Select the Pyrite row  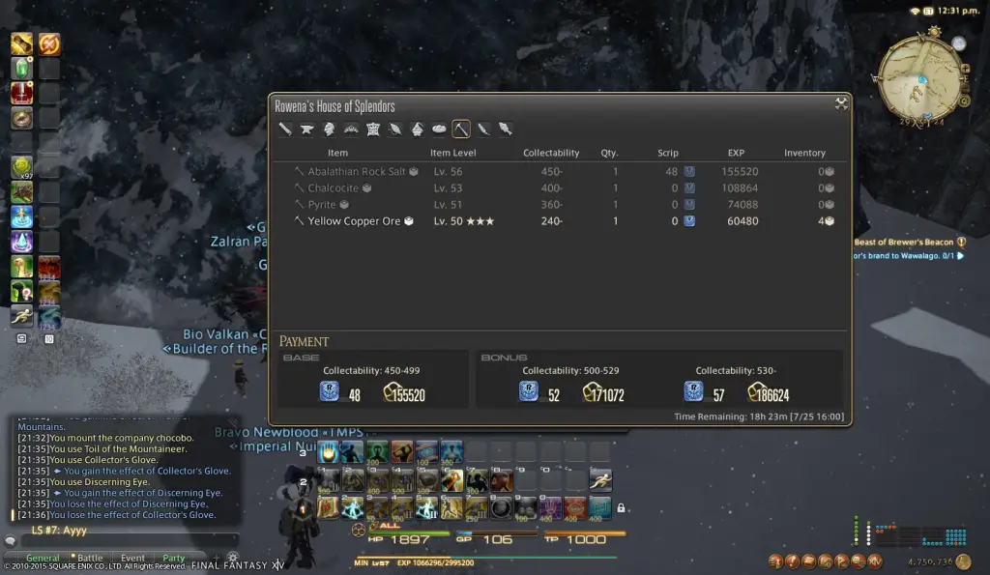click(561, 205)
